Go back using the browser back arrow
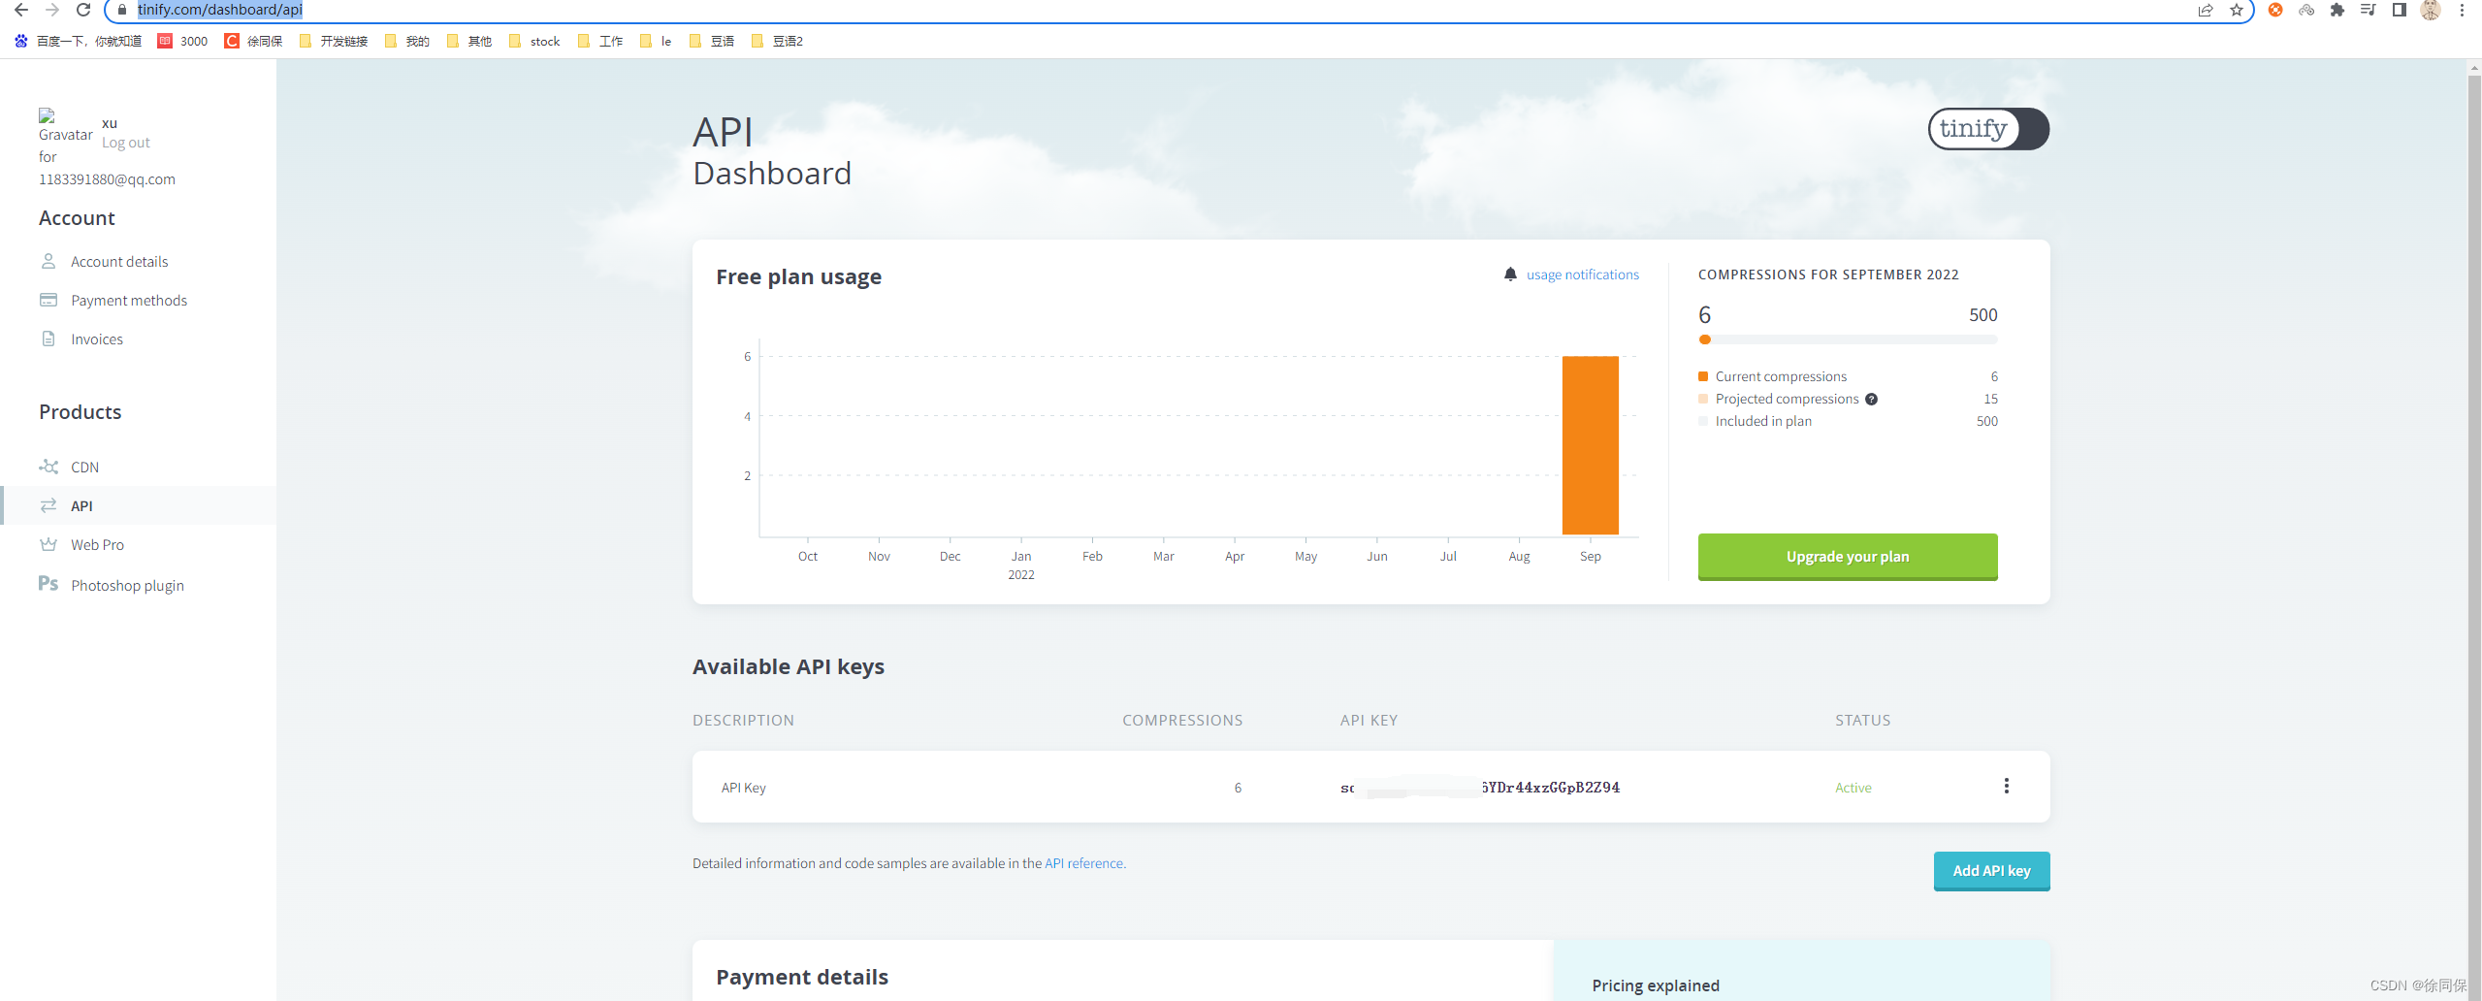 coord(20,10)
